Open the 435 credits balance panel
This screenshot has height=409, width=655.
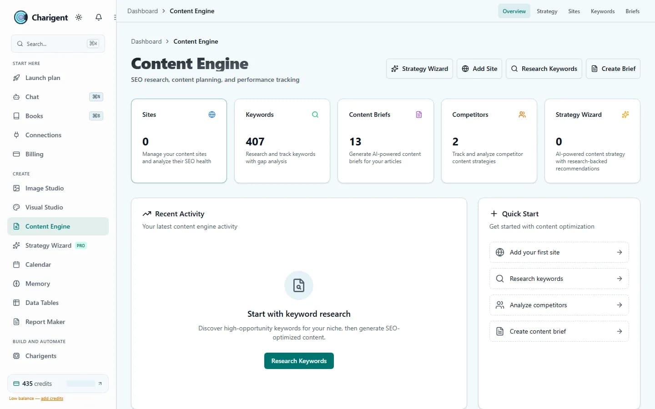(58, 384)
